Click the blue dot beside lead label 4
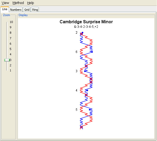The image size is (157, 141). (x=87, y=90)
